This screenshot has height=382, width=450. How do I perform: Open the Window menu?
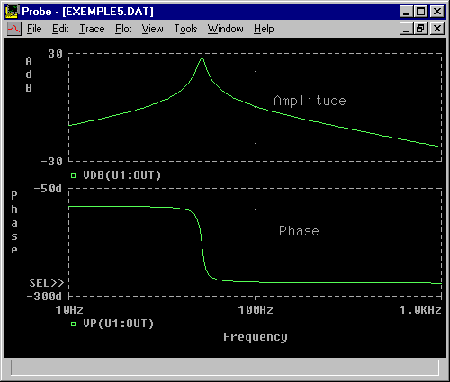click(226, 29)
